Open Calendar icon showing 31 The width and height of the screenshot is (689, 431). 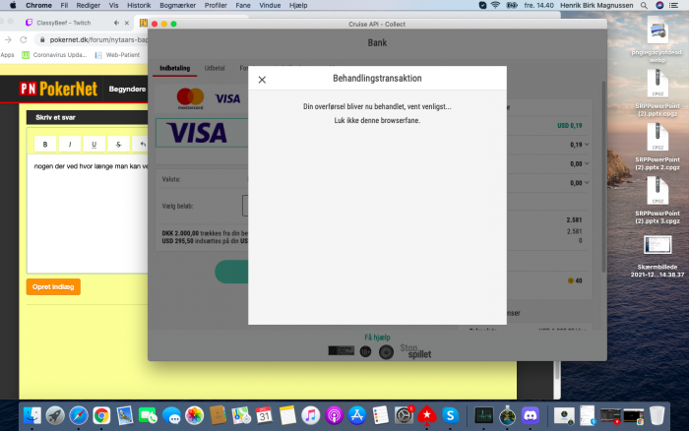[264, 415]
